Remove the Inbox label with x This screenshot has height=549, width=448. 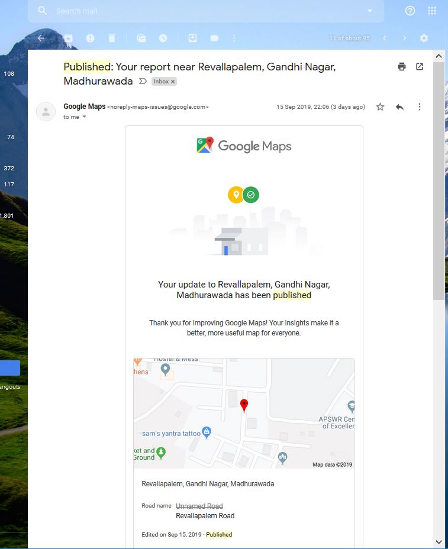point(173,82)
